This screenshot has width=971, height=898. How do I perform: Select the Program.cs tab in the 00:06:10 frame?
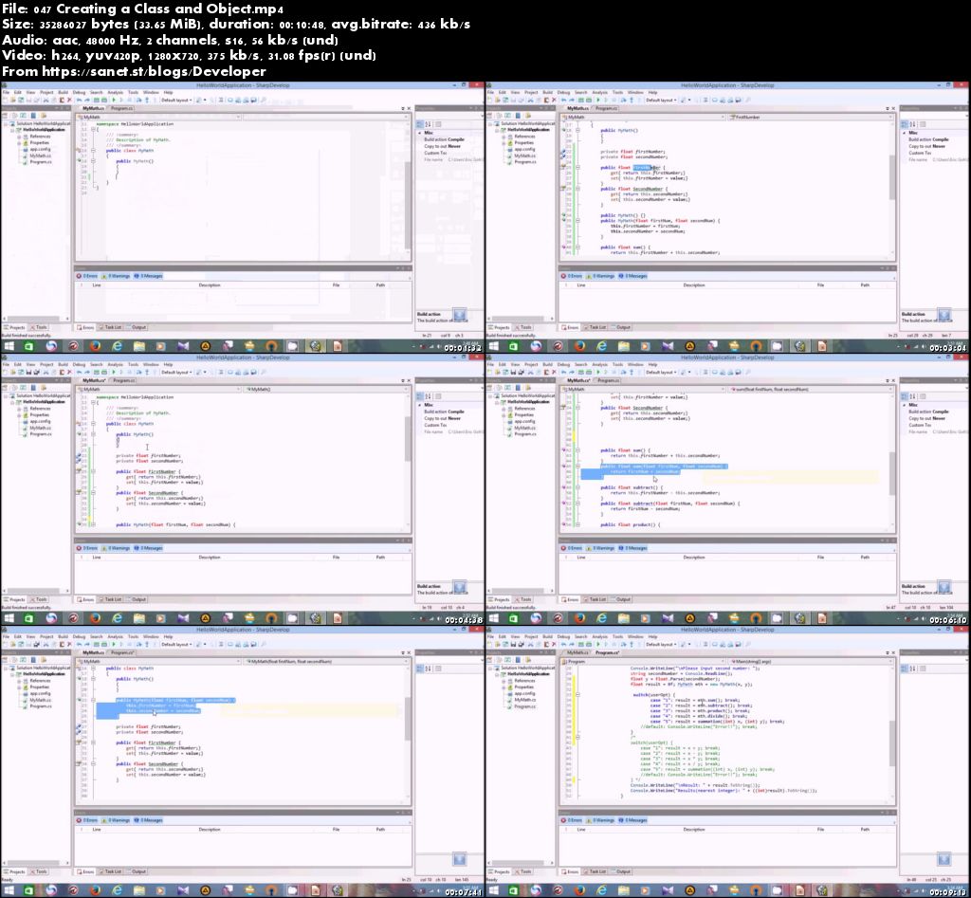pos(609,380)
